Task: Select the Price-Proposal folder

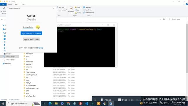Action: pyautogui.click(x=31, y=72)
